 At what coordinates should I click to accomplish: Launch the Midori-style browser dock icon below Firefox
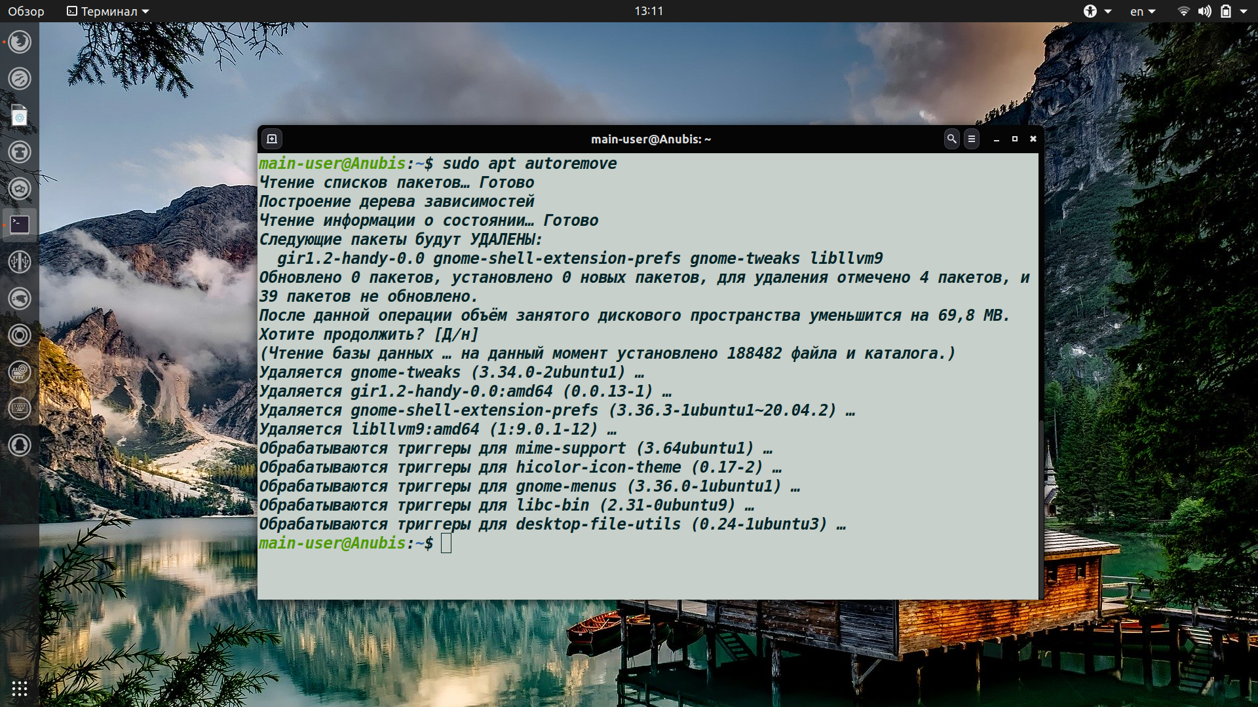(x=20, y=79)
